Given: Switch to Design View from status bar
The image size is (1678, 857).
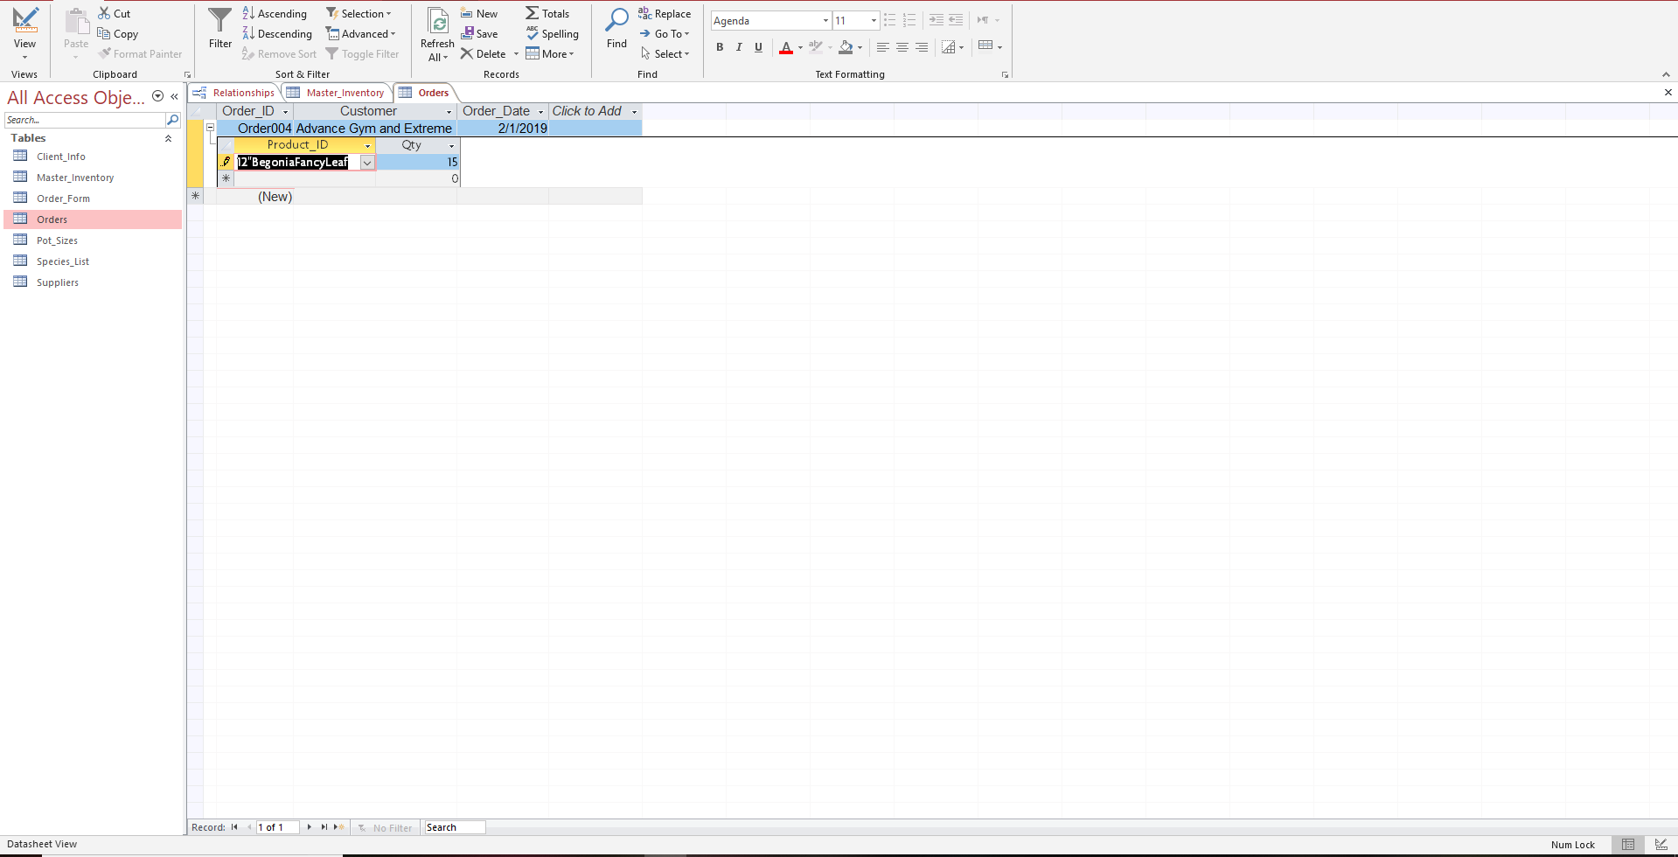Looking at the screenshot, I should pyautogui.click(x=1660, y=845).
